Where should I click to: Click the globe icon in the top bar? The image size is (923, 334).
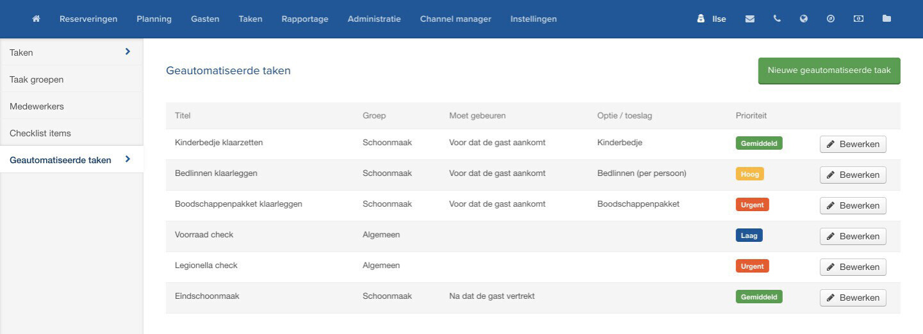pyautogui.click(x=804, y=19)
